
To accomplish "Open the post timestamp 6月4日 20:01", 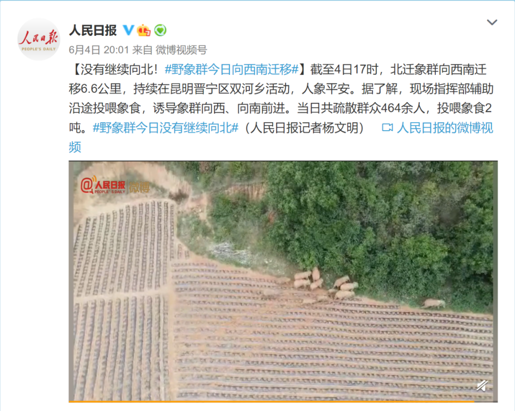I will point(99,50).
